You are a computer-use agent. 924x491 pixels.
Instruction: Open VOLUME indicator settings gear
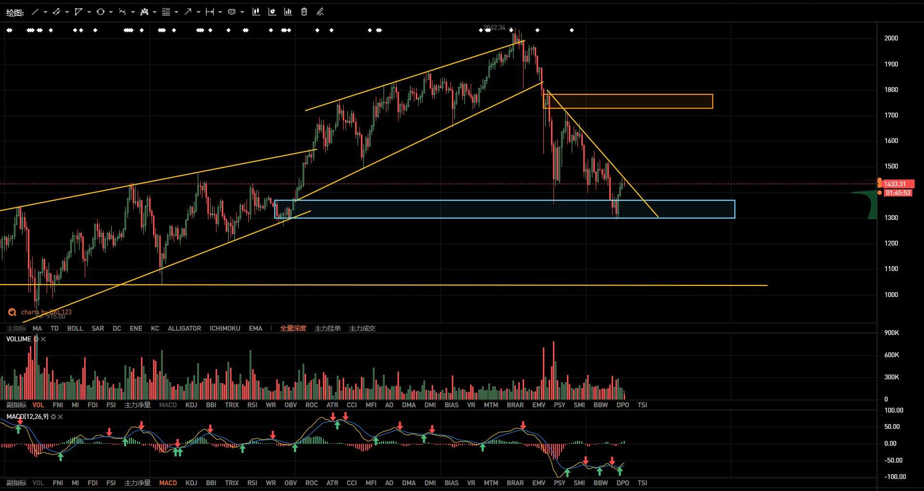36,339
